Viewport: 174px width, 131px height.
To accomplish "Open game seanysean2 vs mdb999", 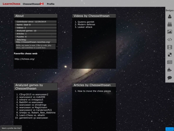I will coord(32,97).
